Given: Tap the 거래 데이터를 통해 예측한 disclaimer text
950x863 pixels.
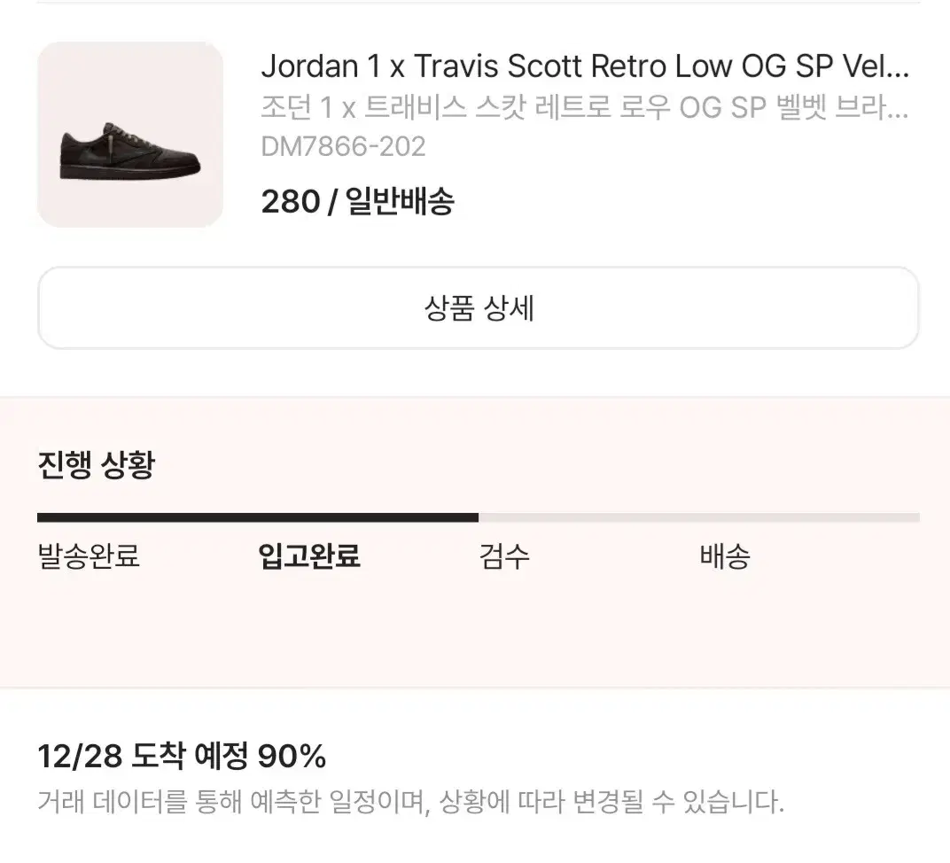Looking at the screenshot, I should [411, 802].
